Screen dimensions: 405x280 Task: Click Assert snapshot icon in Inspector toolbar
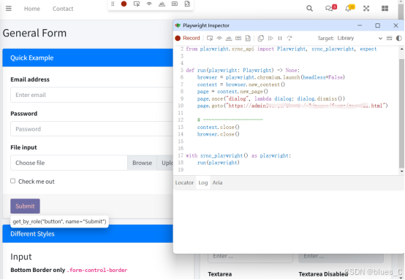[x=248, y=38]
